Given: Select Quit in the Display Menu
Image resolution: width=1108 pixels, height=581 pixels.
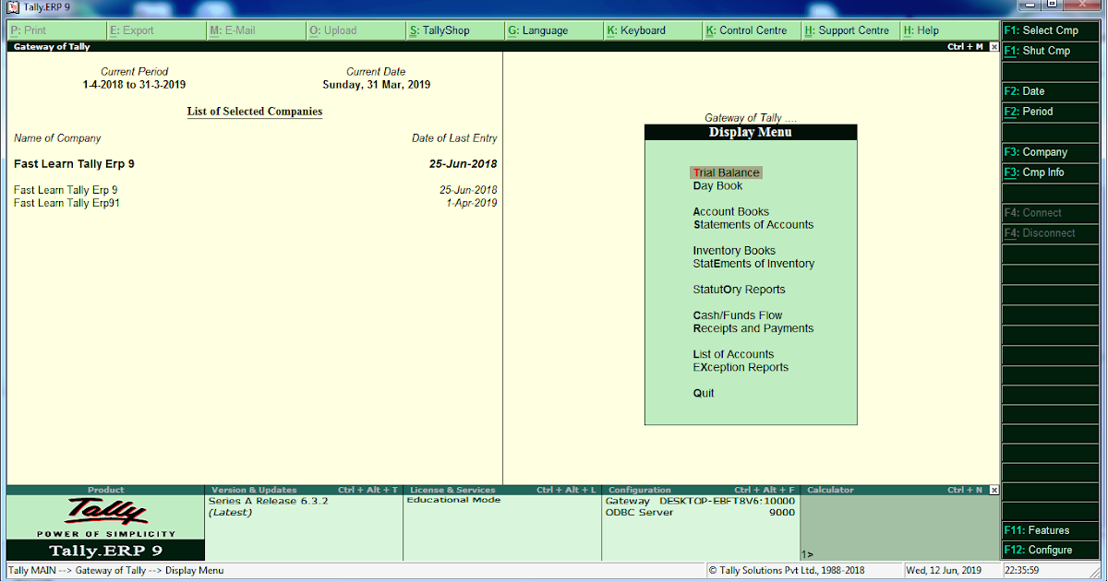Looking at the screenshot, I should click(704, 392).
